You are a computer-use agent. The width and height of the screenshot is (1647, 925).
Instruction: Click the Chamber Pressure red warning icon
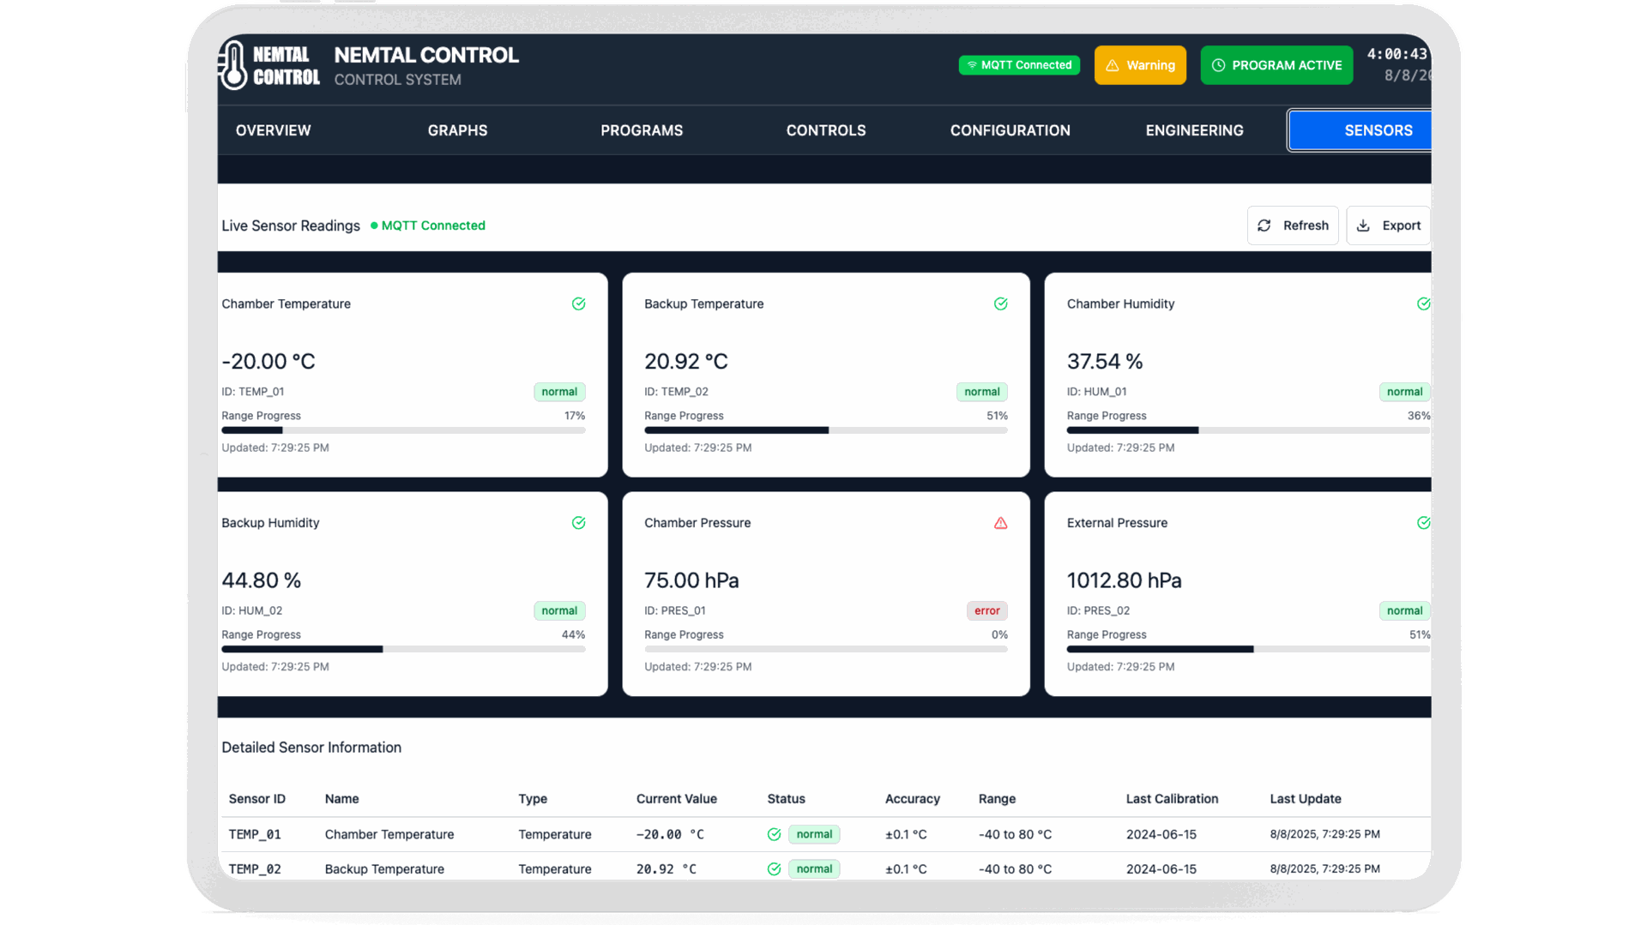(1000, 523)
